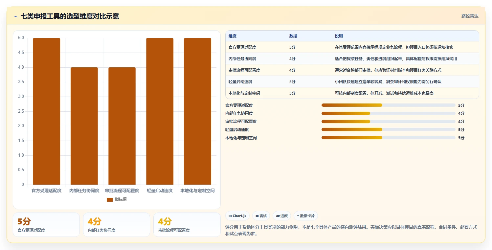Select the Chart.js tag chip
Screen dimensions: 492x250
coord(237,216)
